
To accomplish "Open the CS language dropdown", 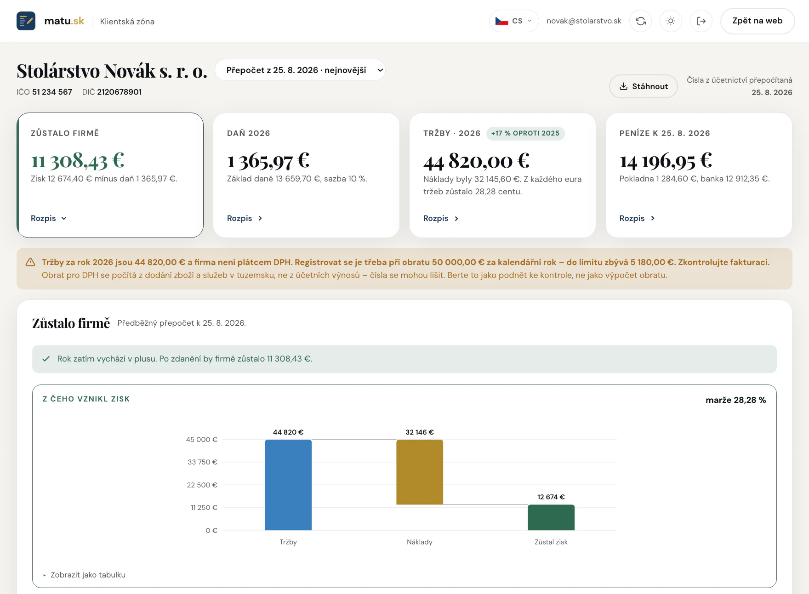I will 514,21.
